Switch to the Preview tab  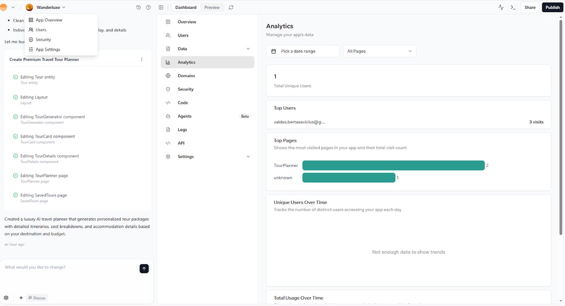212,7
